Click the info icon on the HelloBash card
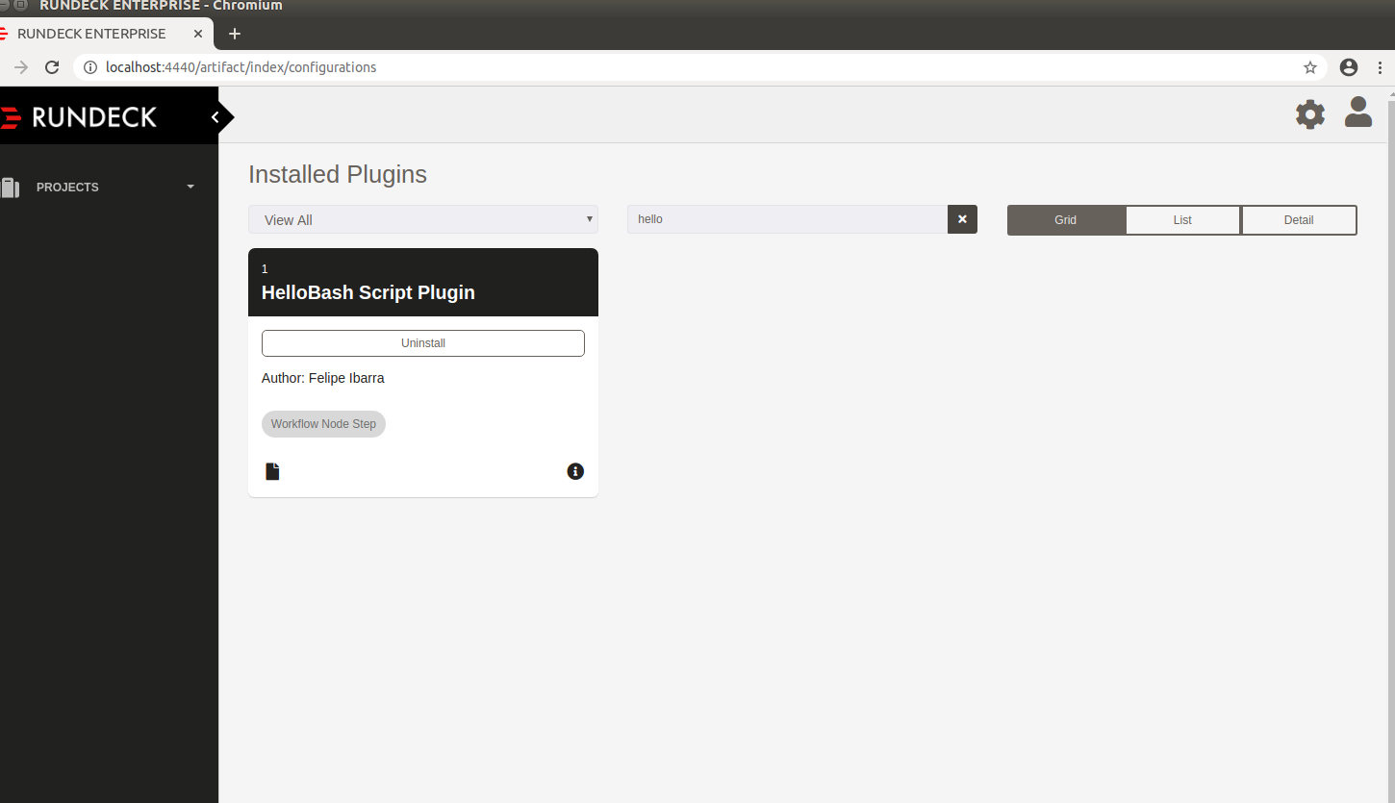 coord(575,471)
